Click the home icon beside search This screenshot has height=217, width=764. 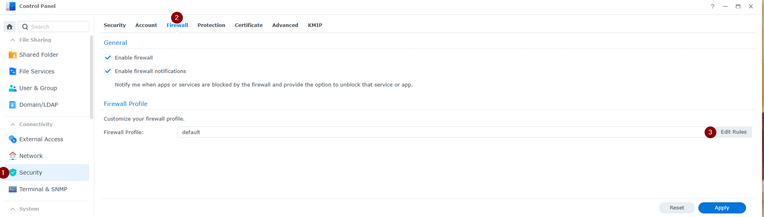point(10,27)
